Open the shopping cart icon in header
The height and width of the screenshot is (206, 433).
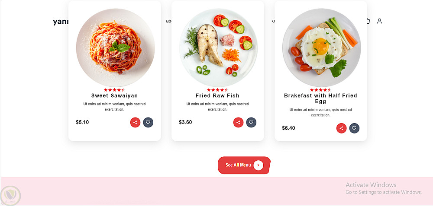368,21
